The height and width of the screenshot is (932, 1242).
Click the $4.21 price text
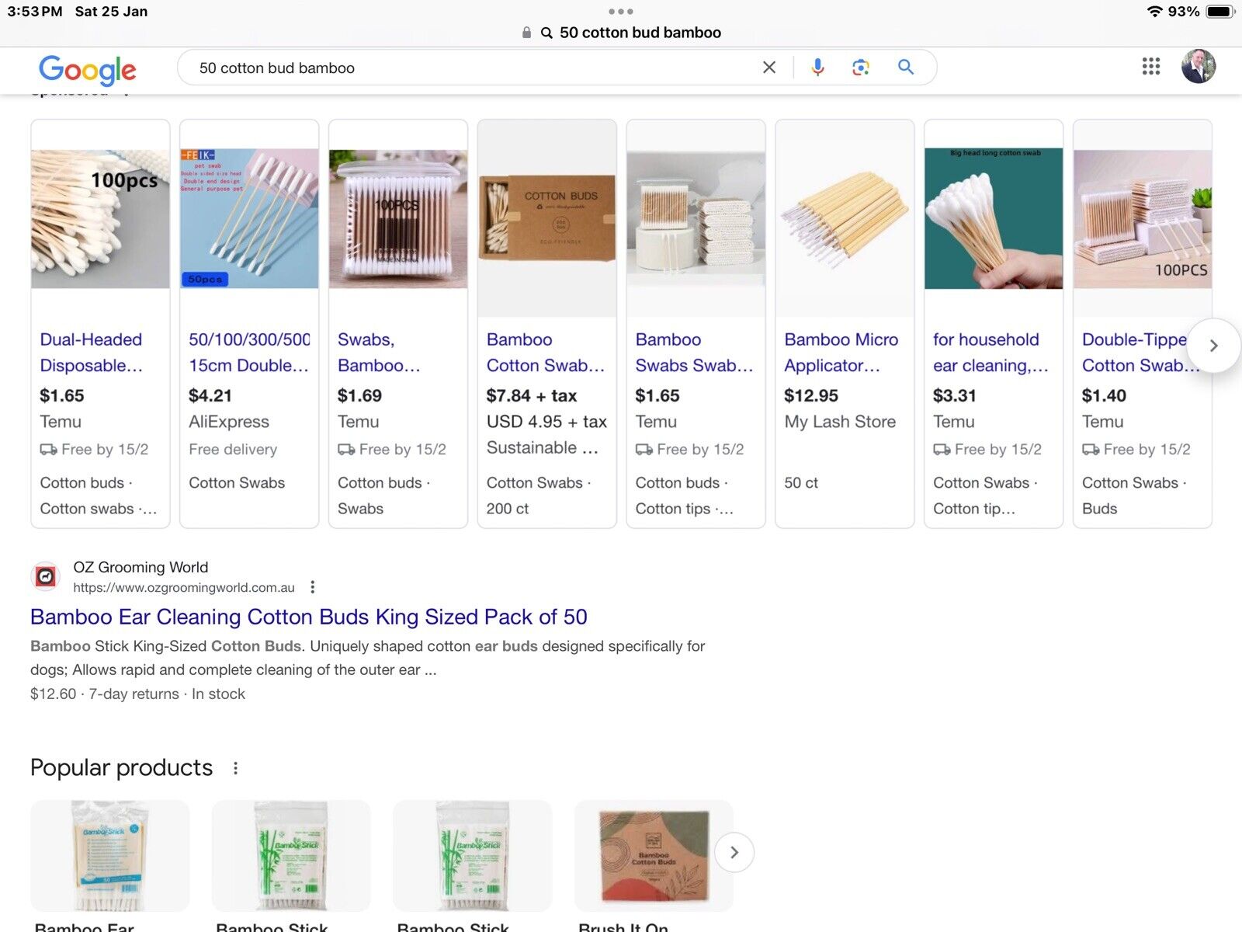(x=210, y=395)
